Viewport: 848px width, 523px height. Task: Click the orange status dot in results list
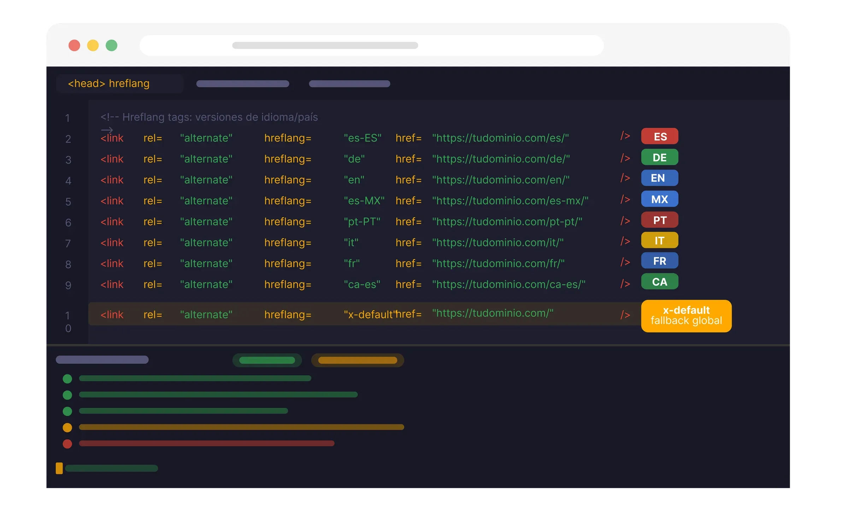(x=67, y=427)
